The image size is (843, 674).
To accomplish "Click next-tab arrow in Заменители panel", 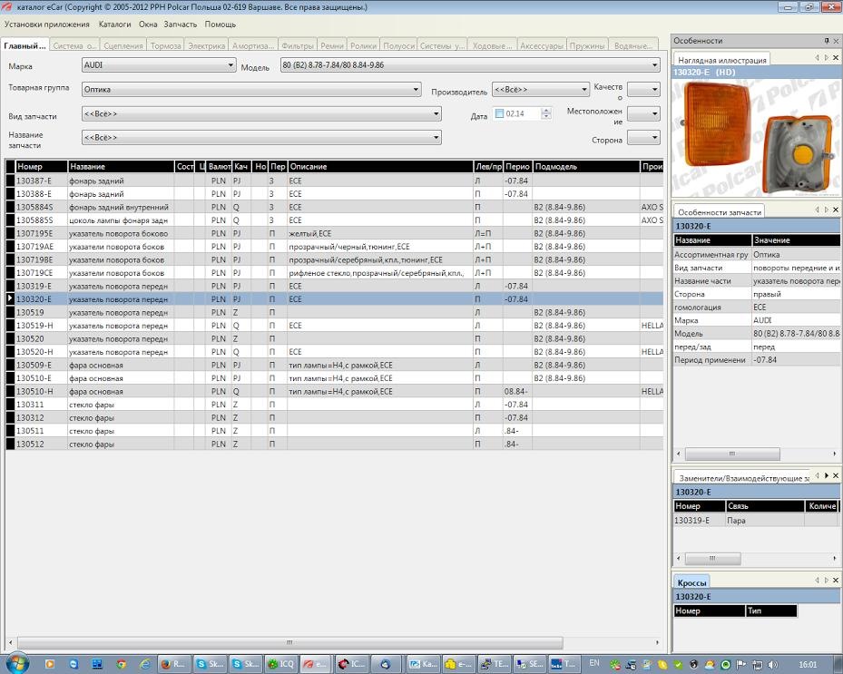I will point(827,475).
